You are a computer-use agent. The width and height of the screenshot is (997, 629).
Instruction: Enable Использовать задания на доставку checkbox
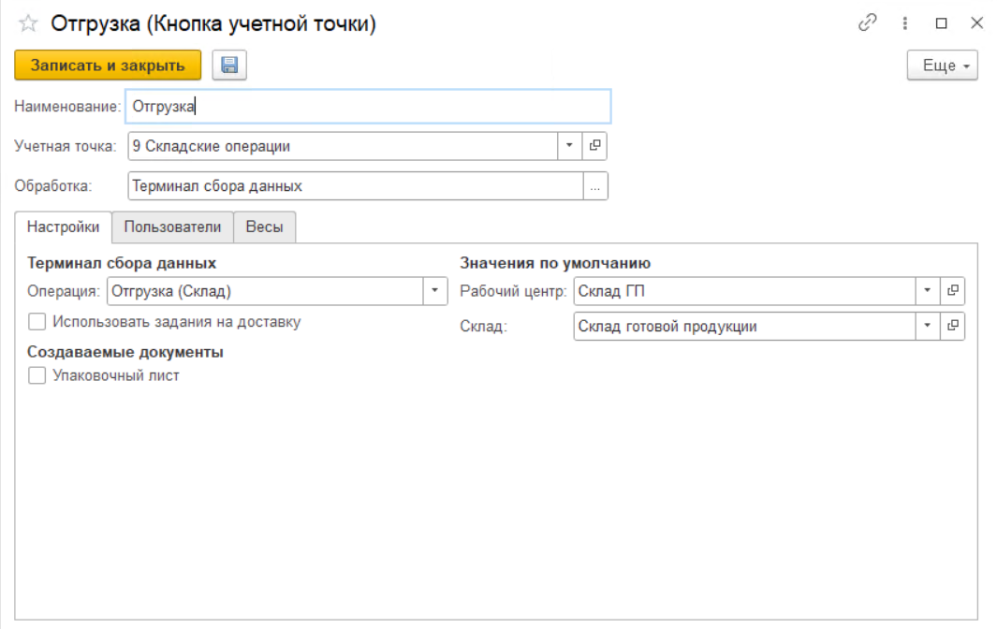(x=37, y=322)
